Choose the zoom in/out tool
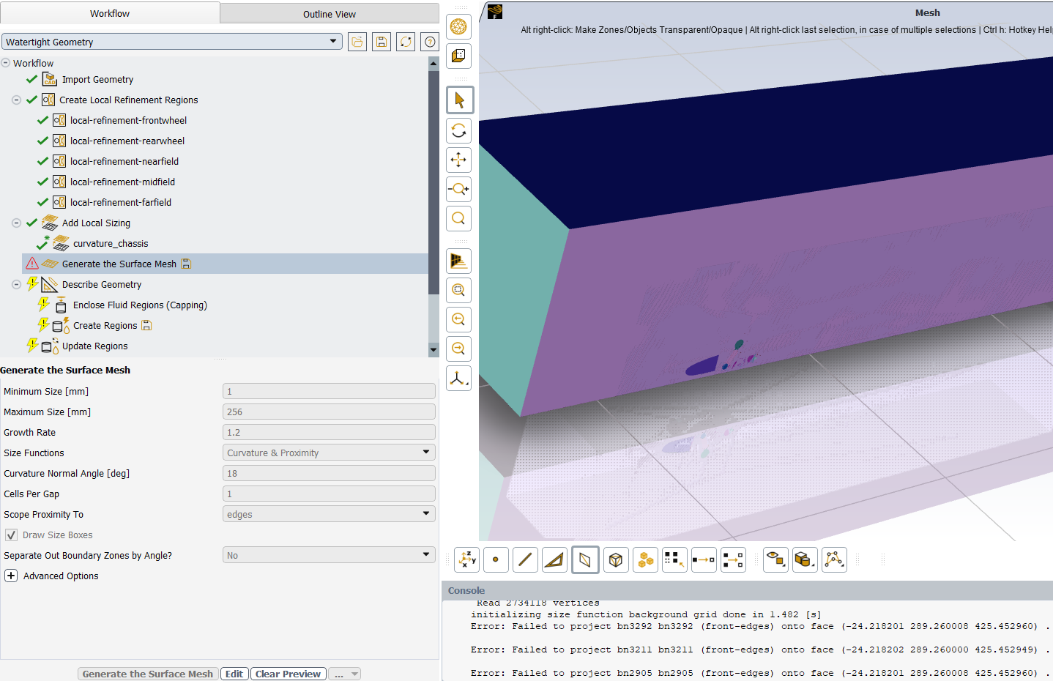Image resolution: width=1053 pixels, height=681 pixels. 458,189
